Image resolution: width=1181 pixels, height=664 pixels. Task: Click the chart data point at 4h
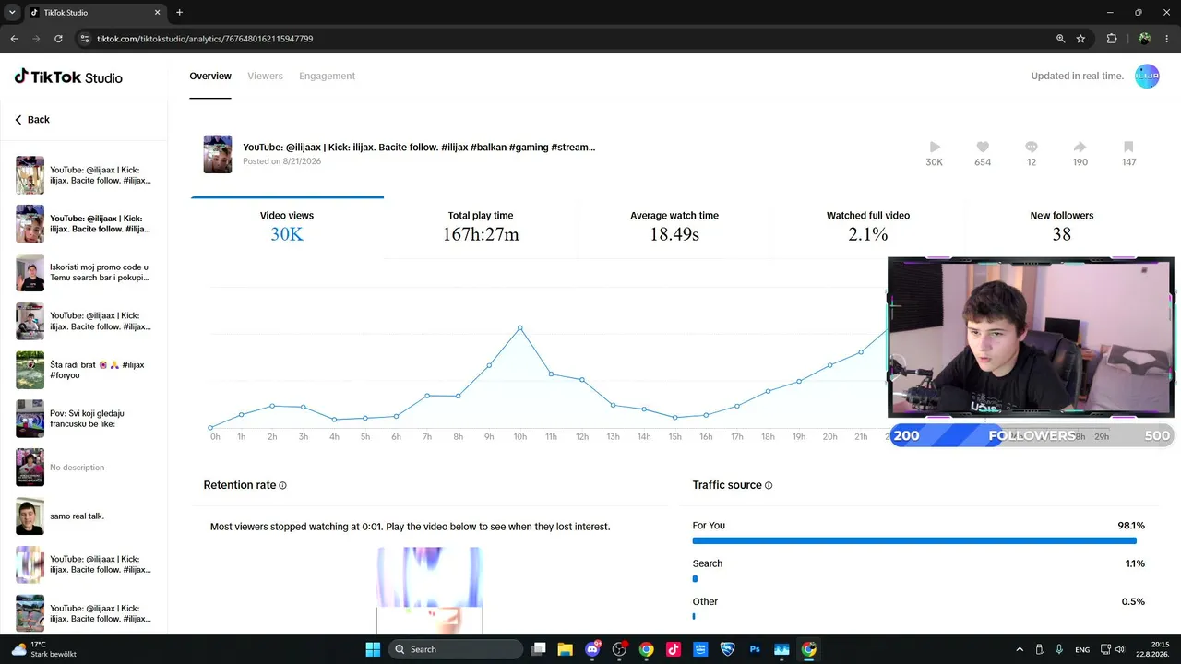(334, 420)
